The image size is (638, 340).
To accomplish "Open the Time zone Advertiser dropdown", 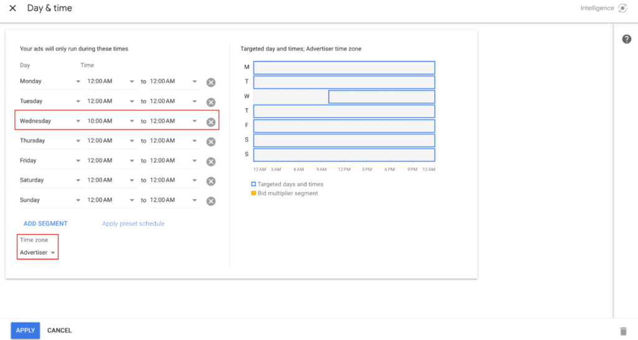I will tap(37, 253).
